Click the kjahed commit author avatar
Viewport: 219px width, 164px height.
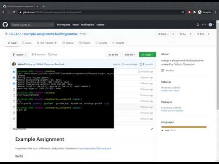click(14, 64)
